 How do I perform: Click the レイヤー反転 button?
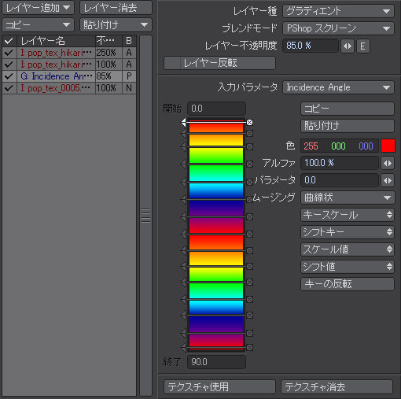pos(219,63)
